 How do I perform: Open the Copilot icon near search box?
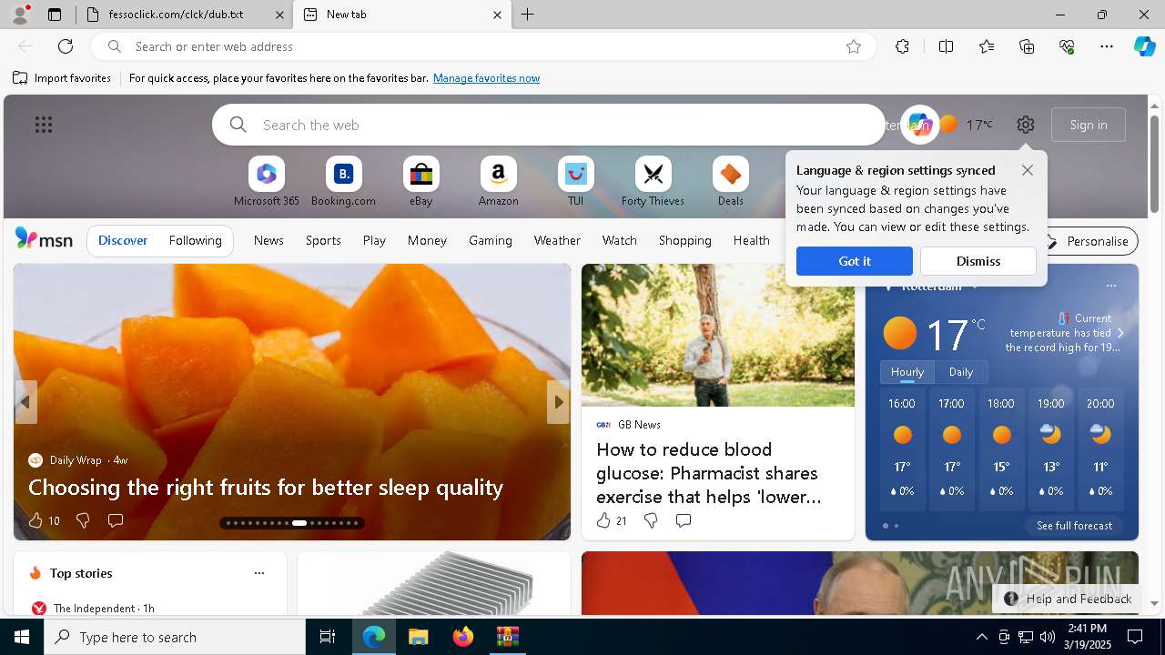click(920, 125)
